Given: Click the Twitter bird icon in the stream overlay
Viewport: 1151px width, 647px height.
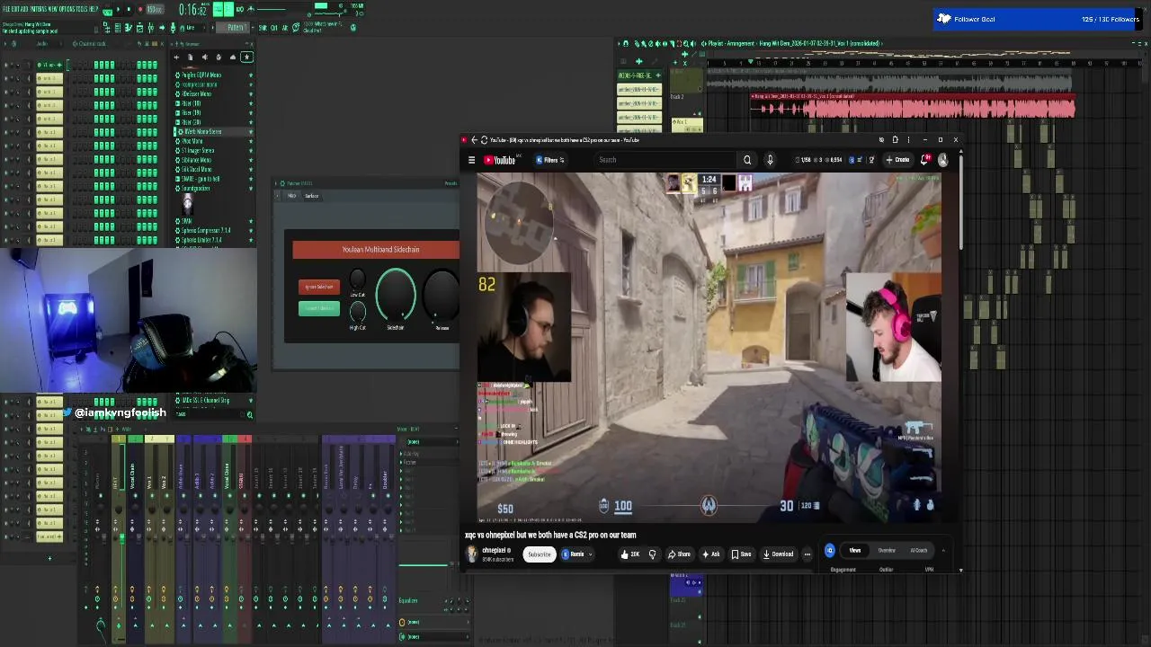Looking at the screenshot, I should 67,412.
